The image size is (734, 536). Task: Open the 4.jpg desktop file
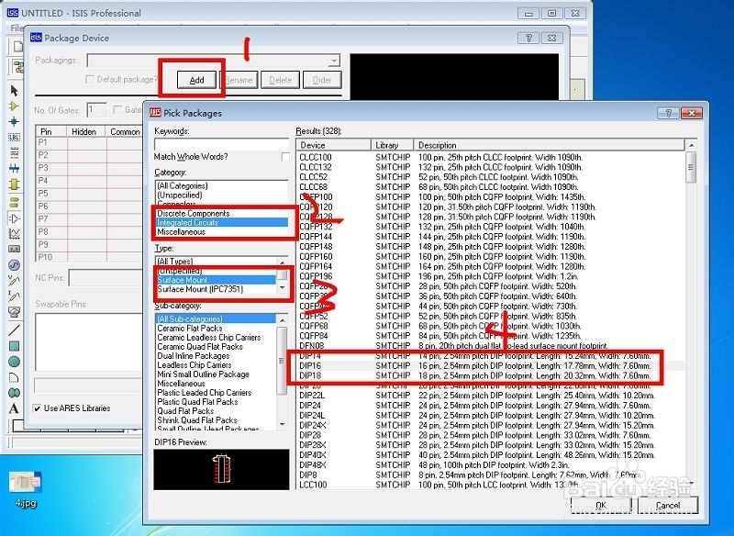point(26,488)
